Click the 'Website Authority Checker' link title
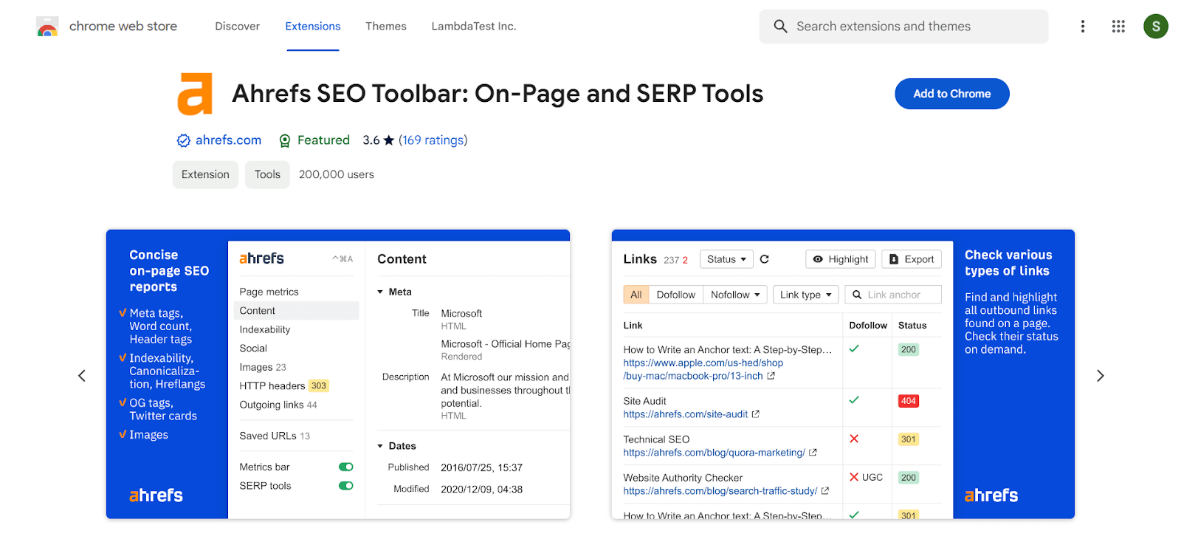Viewport: 1181px width, 542px height. (683, 478)
